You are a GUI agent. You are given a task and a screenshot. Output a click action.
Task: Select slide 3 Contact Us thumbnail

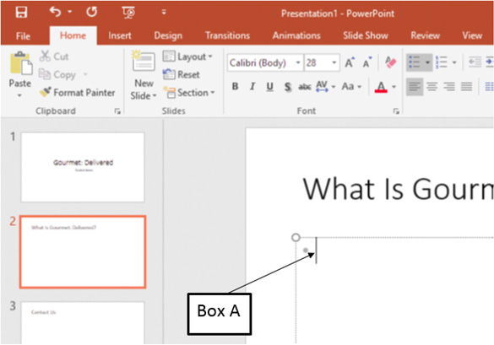pyautogui.click(x=83, y=323)
